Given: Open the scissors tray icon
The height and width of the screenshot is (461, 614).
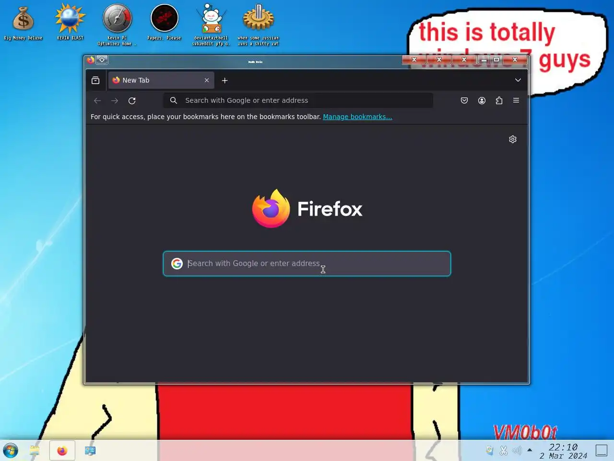Looking at the screenshot, I should point(503,450).
